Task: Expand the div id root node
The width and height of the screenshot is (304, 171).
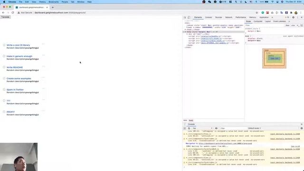Action: pyautogui.click(x=187, y=34)
